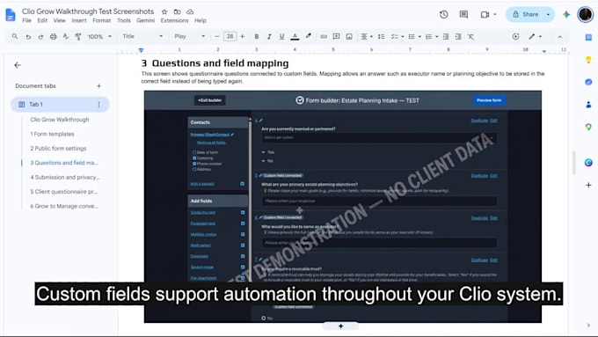Star the document title
Viewport: 598px width, 337px height.
(164, 11)
